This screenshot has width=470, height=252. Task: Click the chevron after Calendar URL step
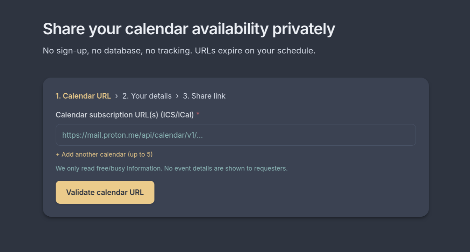(116, 96)
